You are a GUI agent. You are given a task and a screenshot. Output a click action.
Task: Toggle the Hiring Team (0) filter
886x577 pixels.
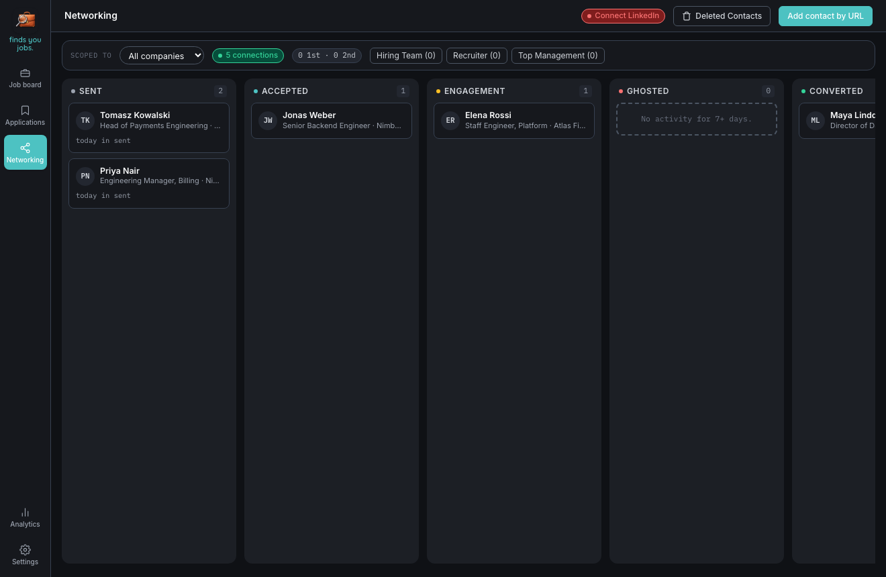coord(406,56)
